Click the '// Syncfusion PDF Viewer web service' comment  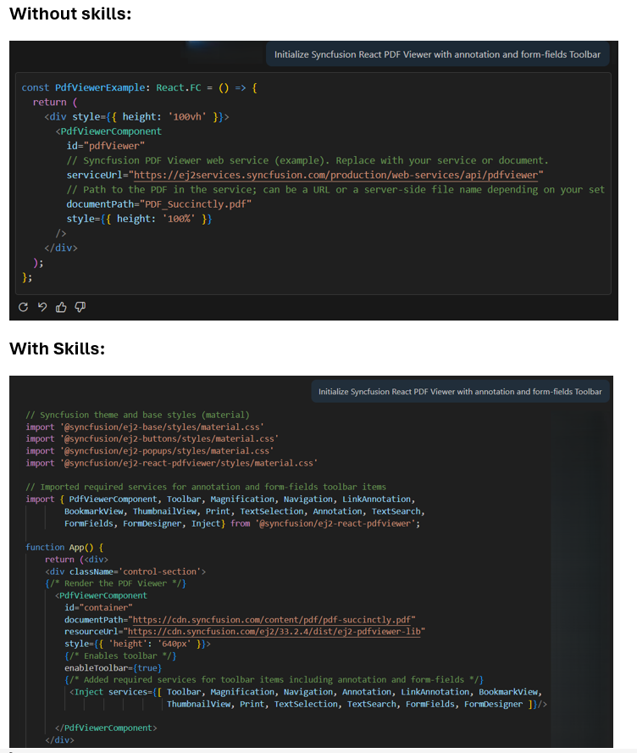coord(307,160)
